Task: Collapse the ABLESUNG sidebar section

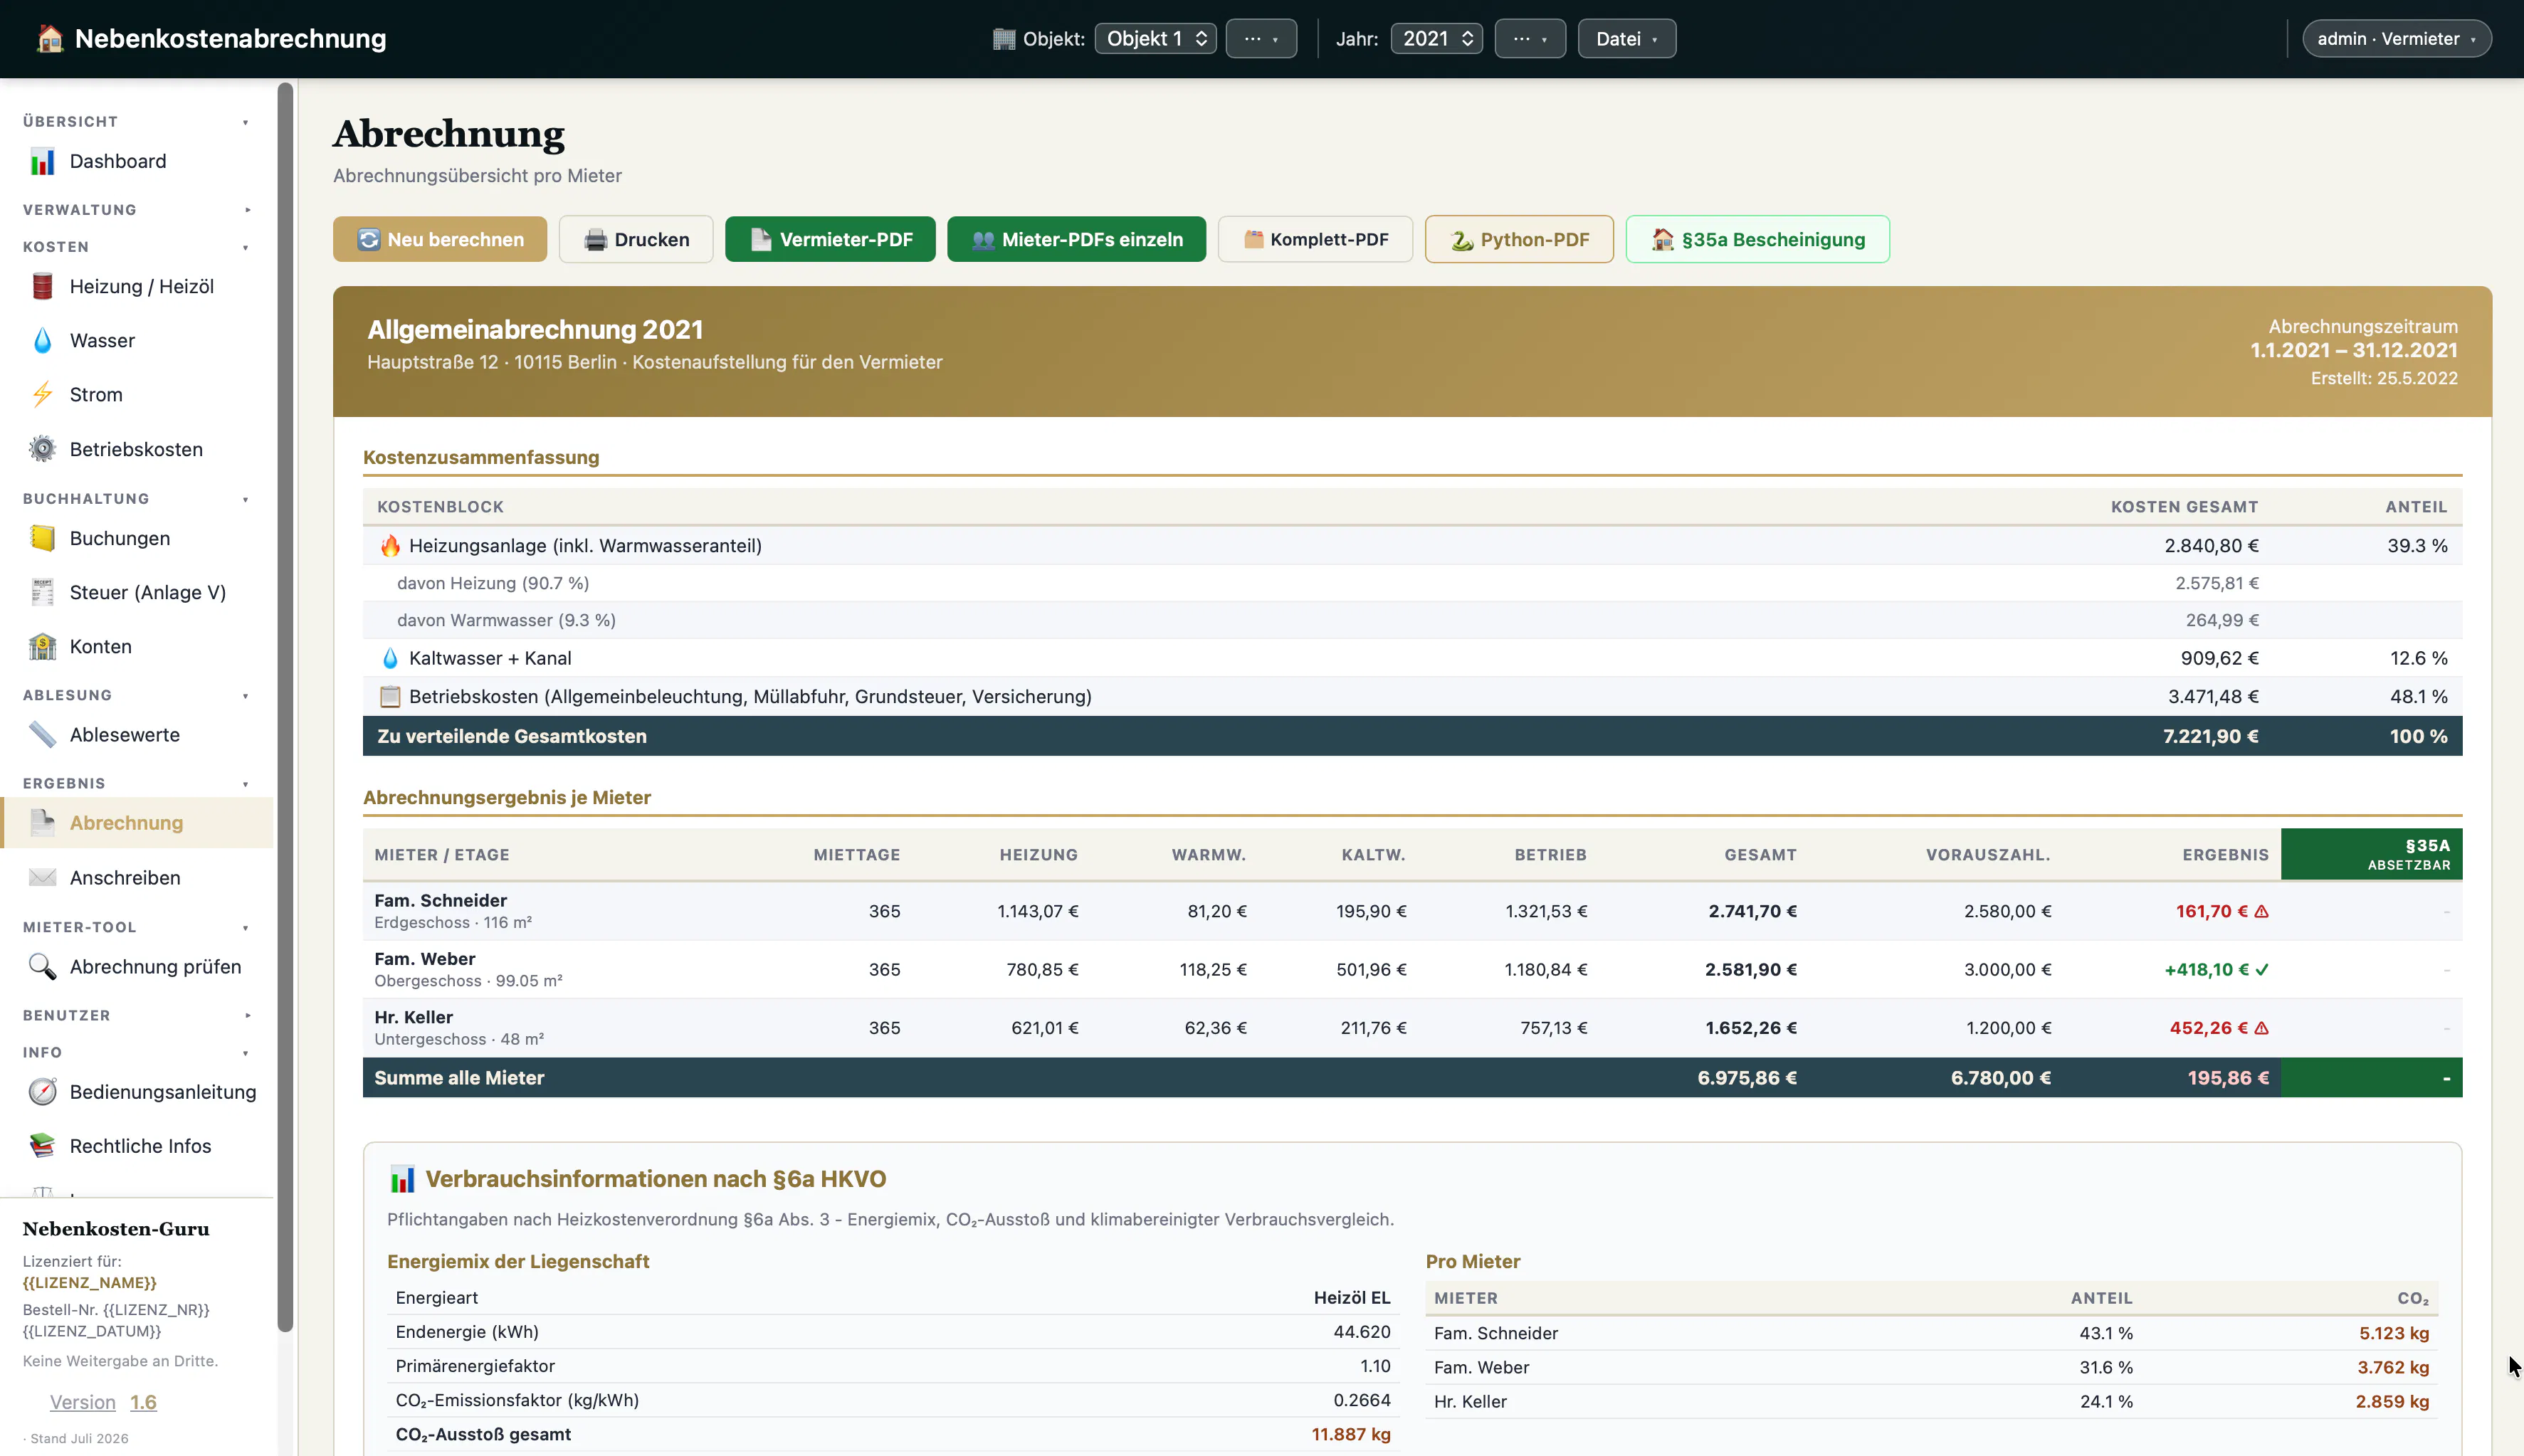Action: point(137,696)
